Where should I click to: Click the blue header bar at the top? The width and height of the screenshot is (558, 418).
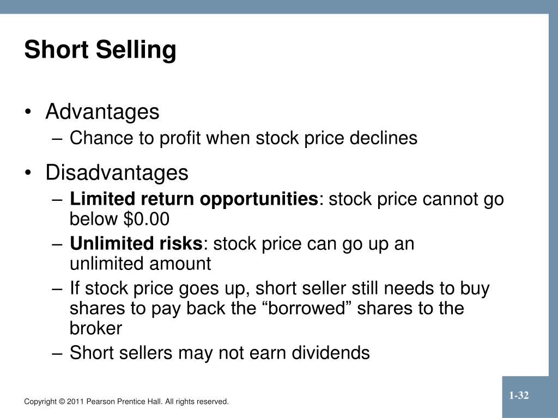279,7
